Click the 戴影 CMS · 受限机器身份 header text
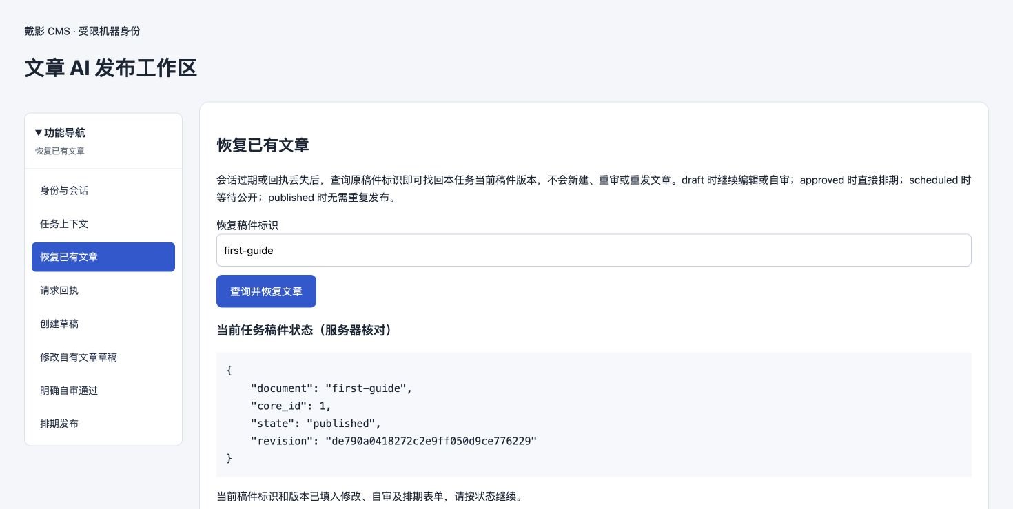The image size is (1013, 509). [83, 31]
